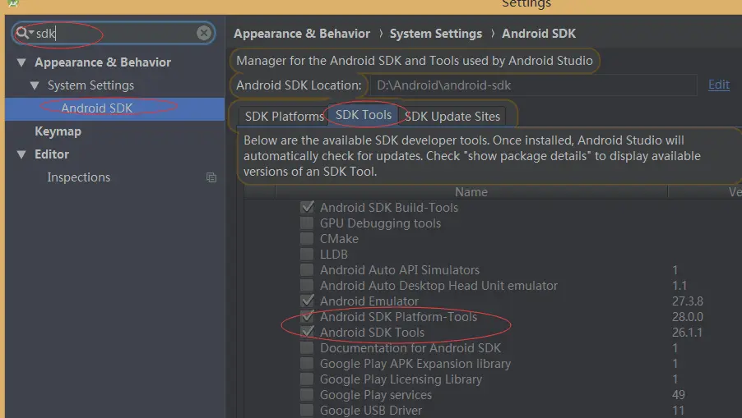Click the Edit link for SDK location
This screenshot has width=742, height=418.
(718, 85)
